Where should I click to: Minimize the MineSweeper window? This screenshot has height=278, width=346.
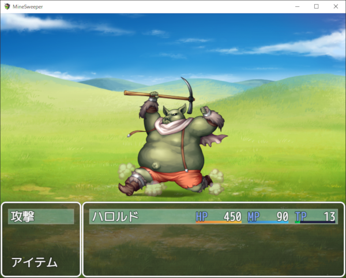[x=297, y=6]
